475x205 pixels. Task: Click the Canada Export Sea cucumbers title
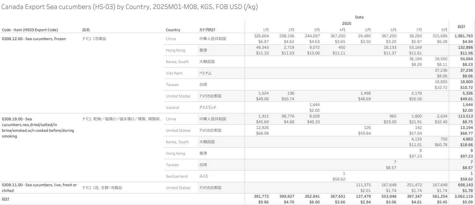tap(130, 7)
